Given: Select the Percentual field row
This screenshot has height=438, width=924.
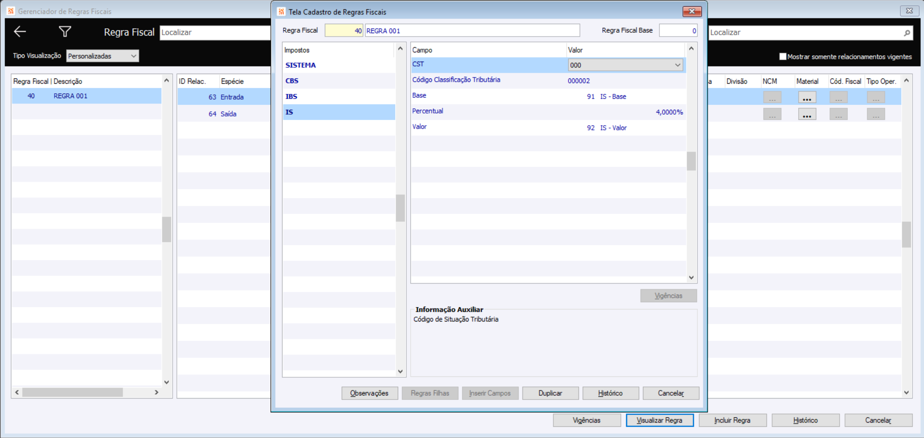Looking at the screenshot, I should [549, 112].
